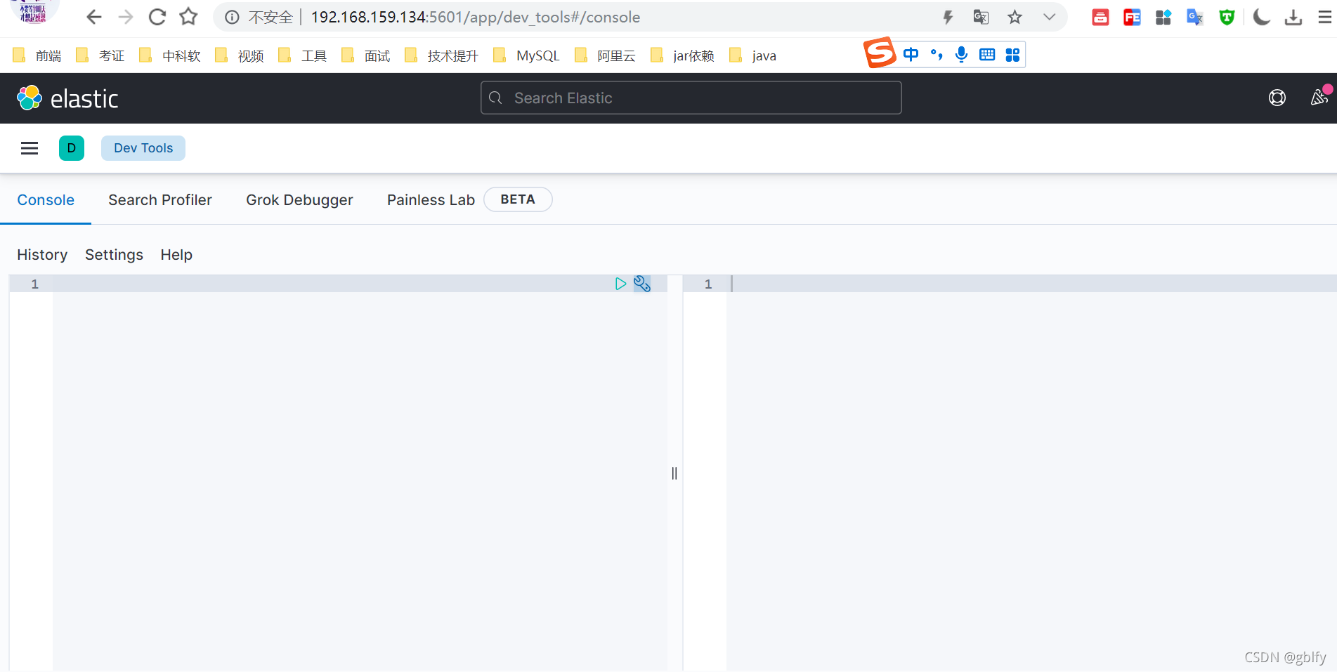Image resolution: width=1337 pixels, height=672 pixels.
Task: Click the browser forward arrow
Action: (126, 17)
